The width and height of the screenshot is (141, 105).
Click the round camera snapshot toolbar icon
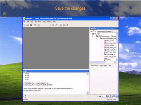point(67,25)
